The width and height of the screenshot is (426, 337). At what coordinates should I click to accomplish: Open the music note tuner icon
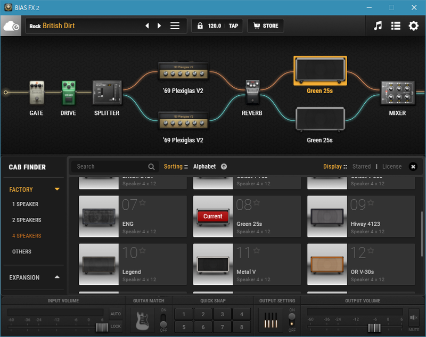378,26
